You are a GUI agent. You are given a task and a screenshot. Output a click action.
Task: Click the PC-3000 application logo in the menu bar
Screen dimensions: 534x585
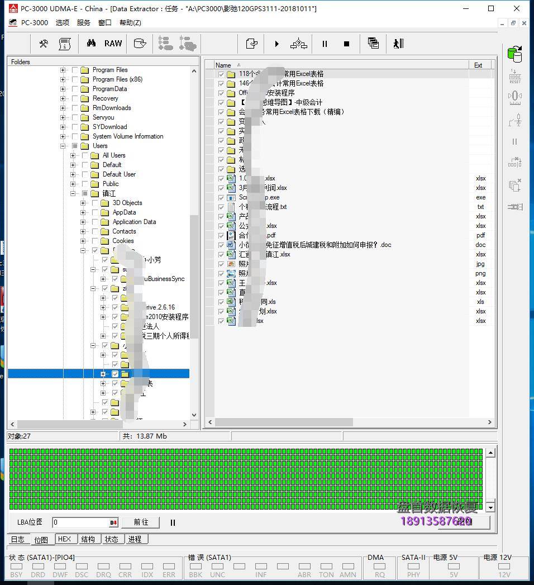[x=13, y=23]
